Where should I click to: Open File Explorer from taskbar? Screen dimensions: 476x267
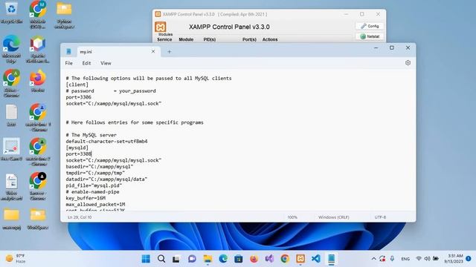(208, 259)
